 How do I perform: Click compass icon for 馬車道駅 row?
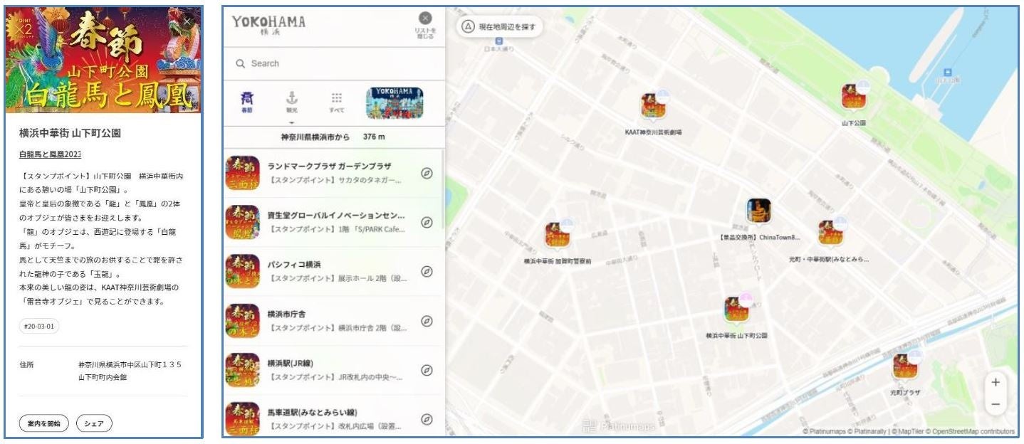coord(427,419)
